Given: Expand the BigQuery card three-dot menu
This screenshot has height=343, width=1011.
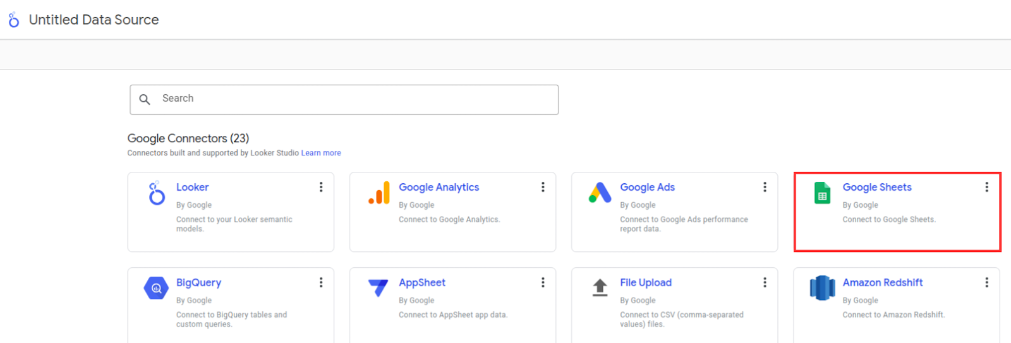Looking at the screenshot, I should 321,282.
